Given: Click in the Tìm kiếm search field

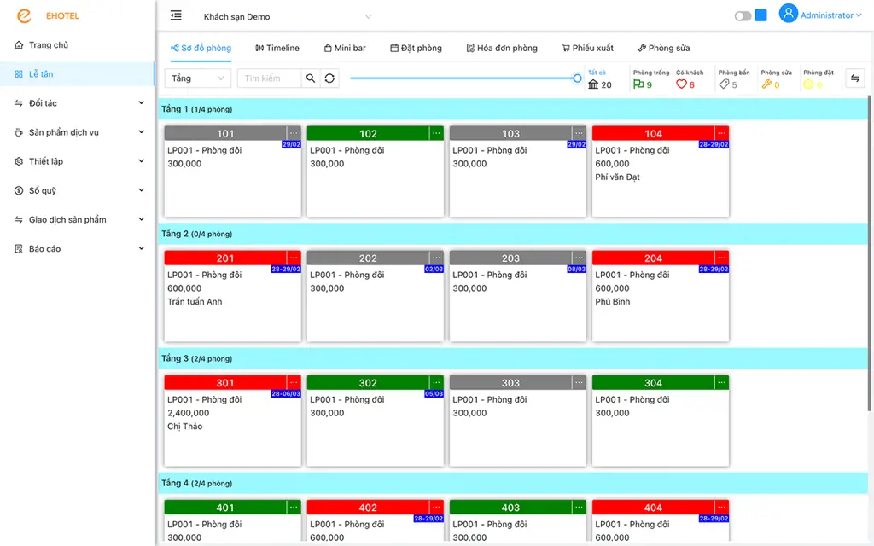Looking at the screenshot, I should [269, 78].
